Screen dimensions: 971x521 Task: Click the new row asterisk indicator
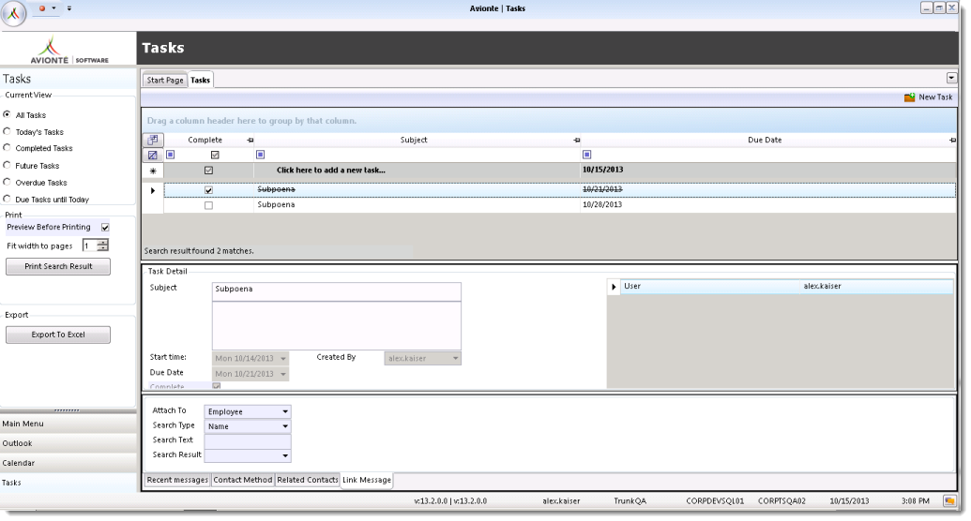tap(153, 171)
